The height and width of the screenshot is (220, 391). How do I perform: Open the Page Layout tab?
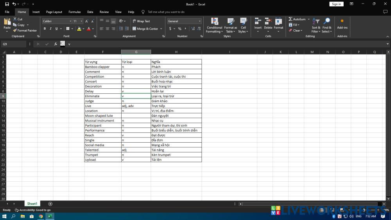[54, 12]
